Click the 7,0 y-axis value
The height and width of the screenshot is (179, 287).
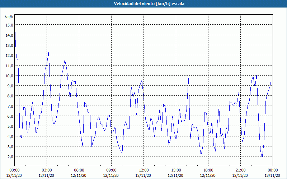[10, 106]
